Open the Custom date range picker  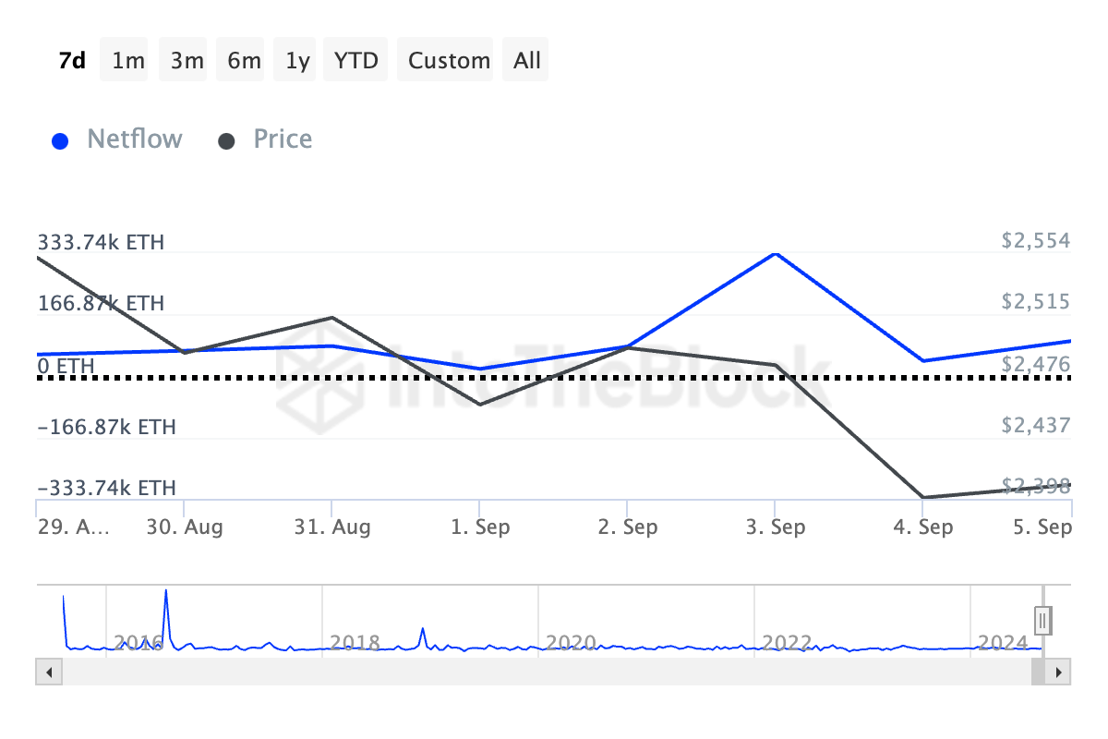449,61
